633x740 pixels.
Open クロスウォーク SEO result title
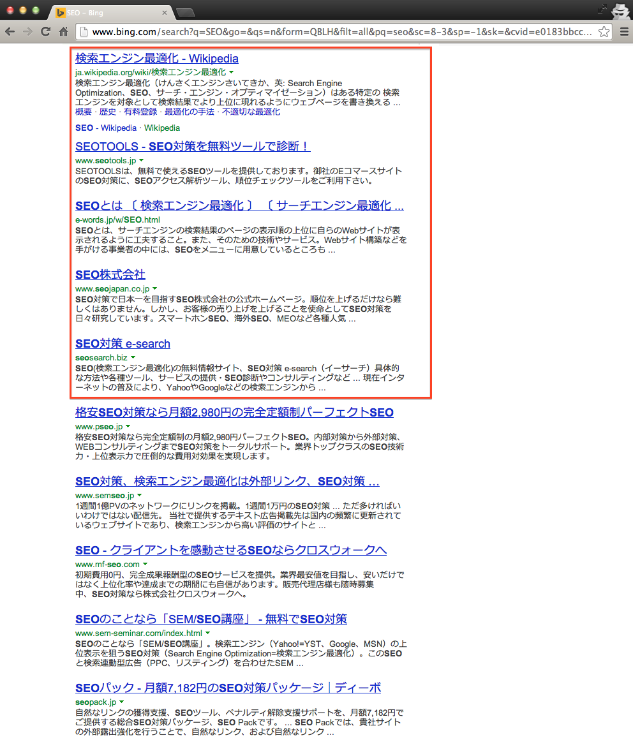(x=231, y=551)
